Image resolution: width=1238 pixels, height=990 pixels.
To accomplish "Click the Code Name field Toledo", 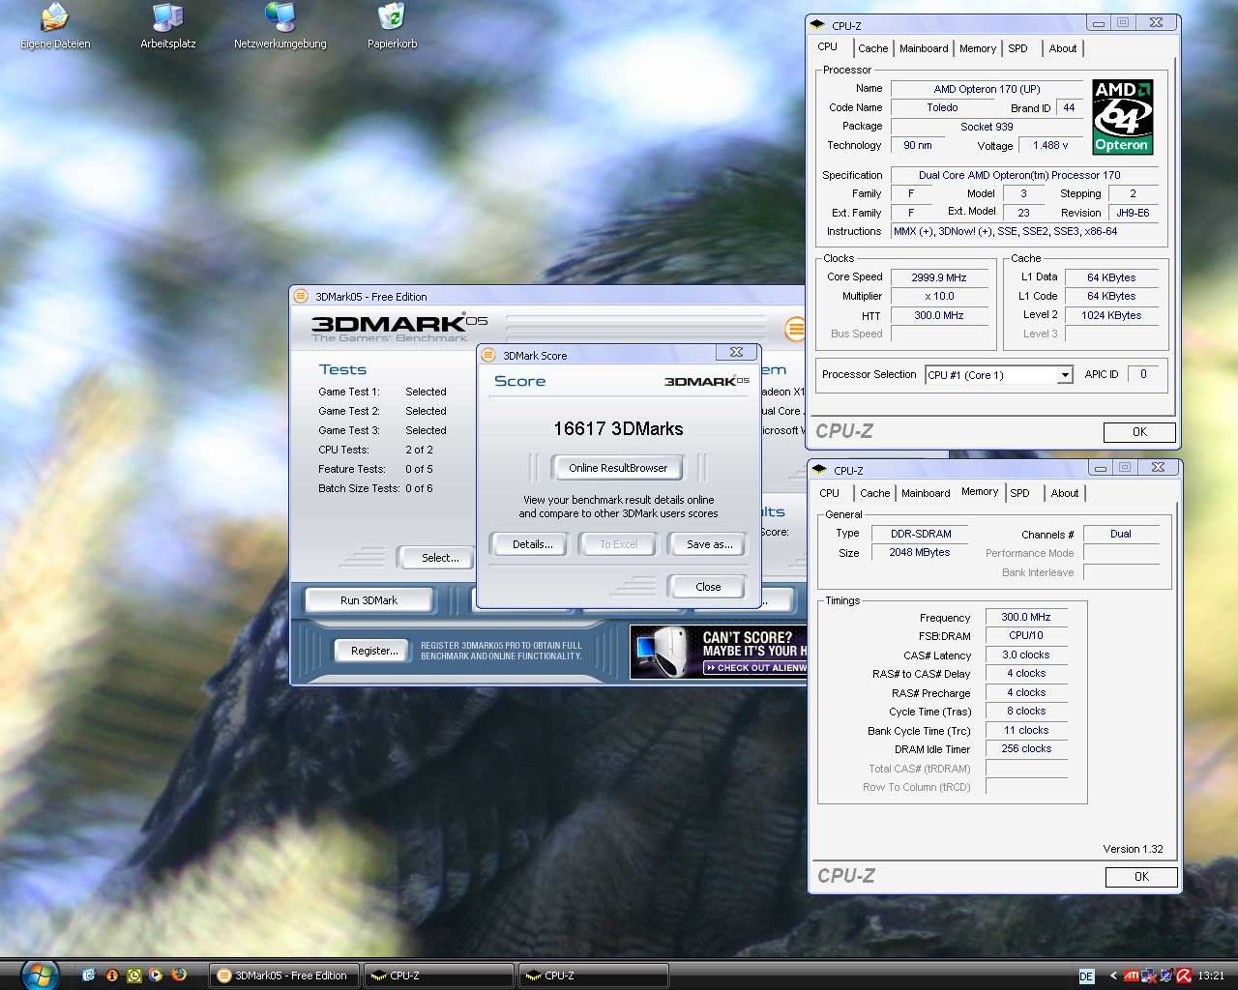I will tap(942, 108).
